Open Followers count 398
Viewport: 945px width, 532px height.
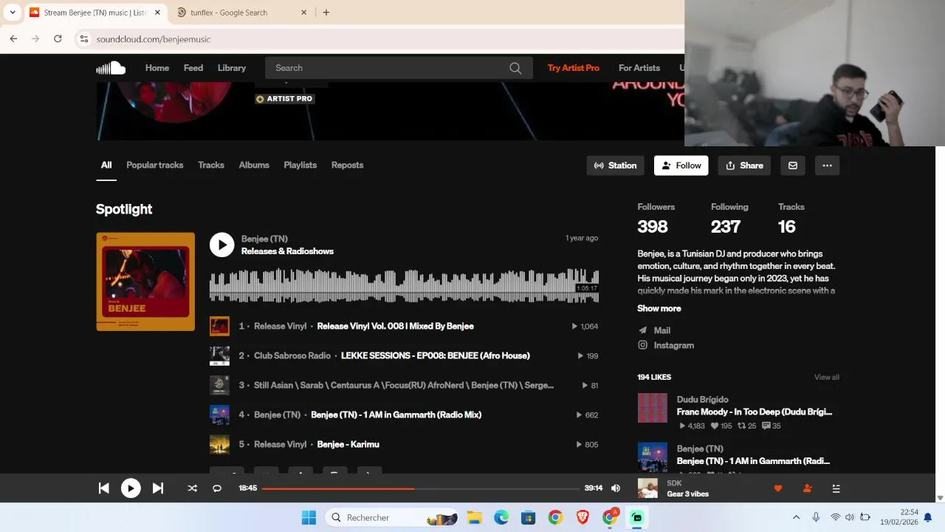coord(653,227)
